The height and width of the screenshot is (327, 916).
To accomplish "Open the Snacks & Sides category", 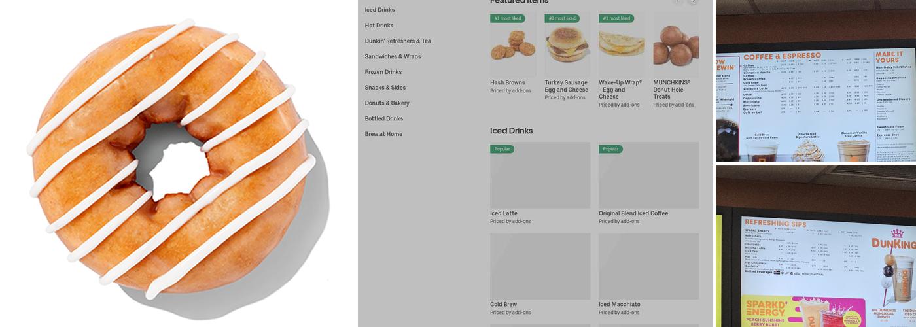I will point(385,88).
